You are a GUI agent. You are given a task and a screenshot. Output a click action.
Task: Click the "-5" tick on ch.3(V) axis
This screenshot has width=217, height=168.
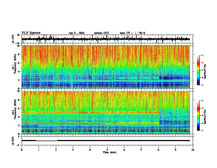19,145
